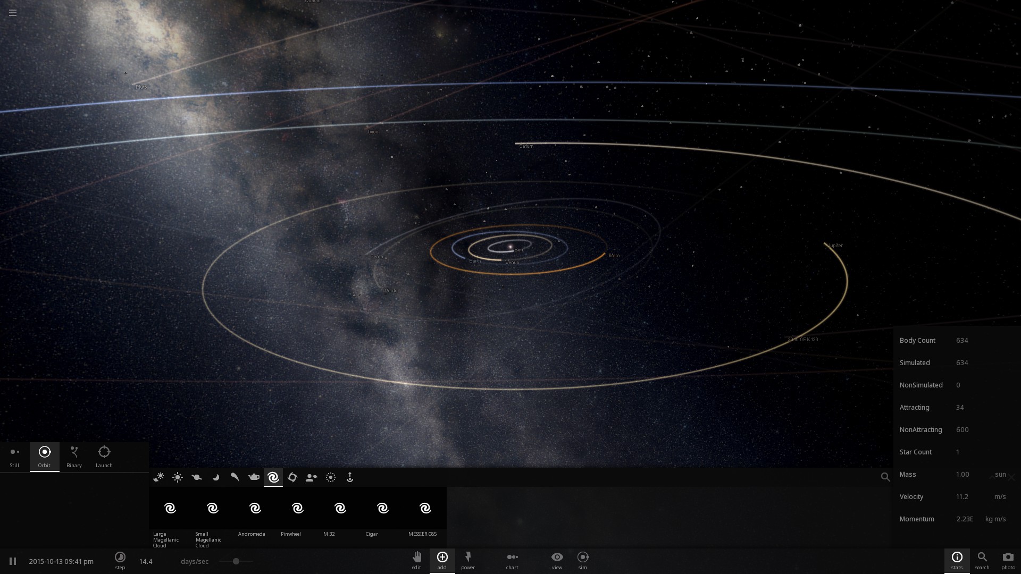1021x574 pixels.
Task: Open the chart view
Action: [x=512, y=561]
